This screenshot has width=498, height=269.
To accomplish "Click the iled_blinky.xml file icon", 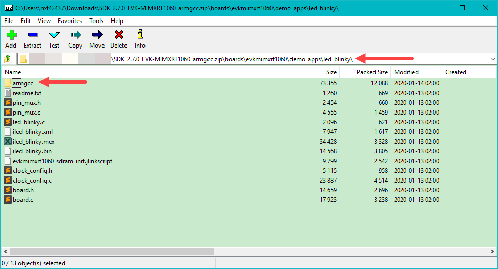I will 8,132.
